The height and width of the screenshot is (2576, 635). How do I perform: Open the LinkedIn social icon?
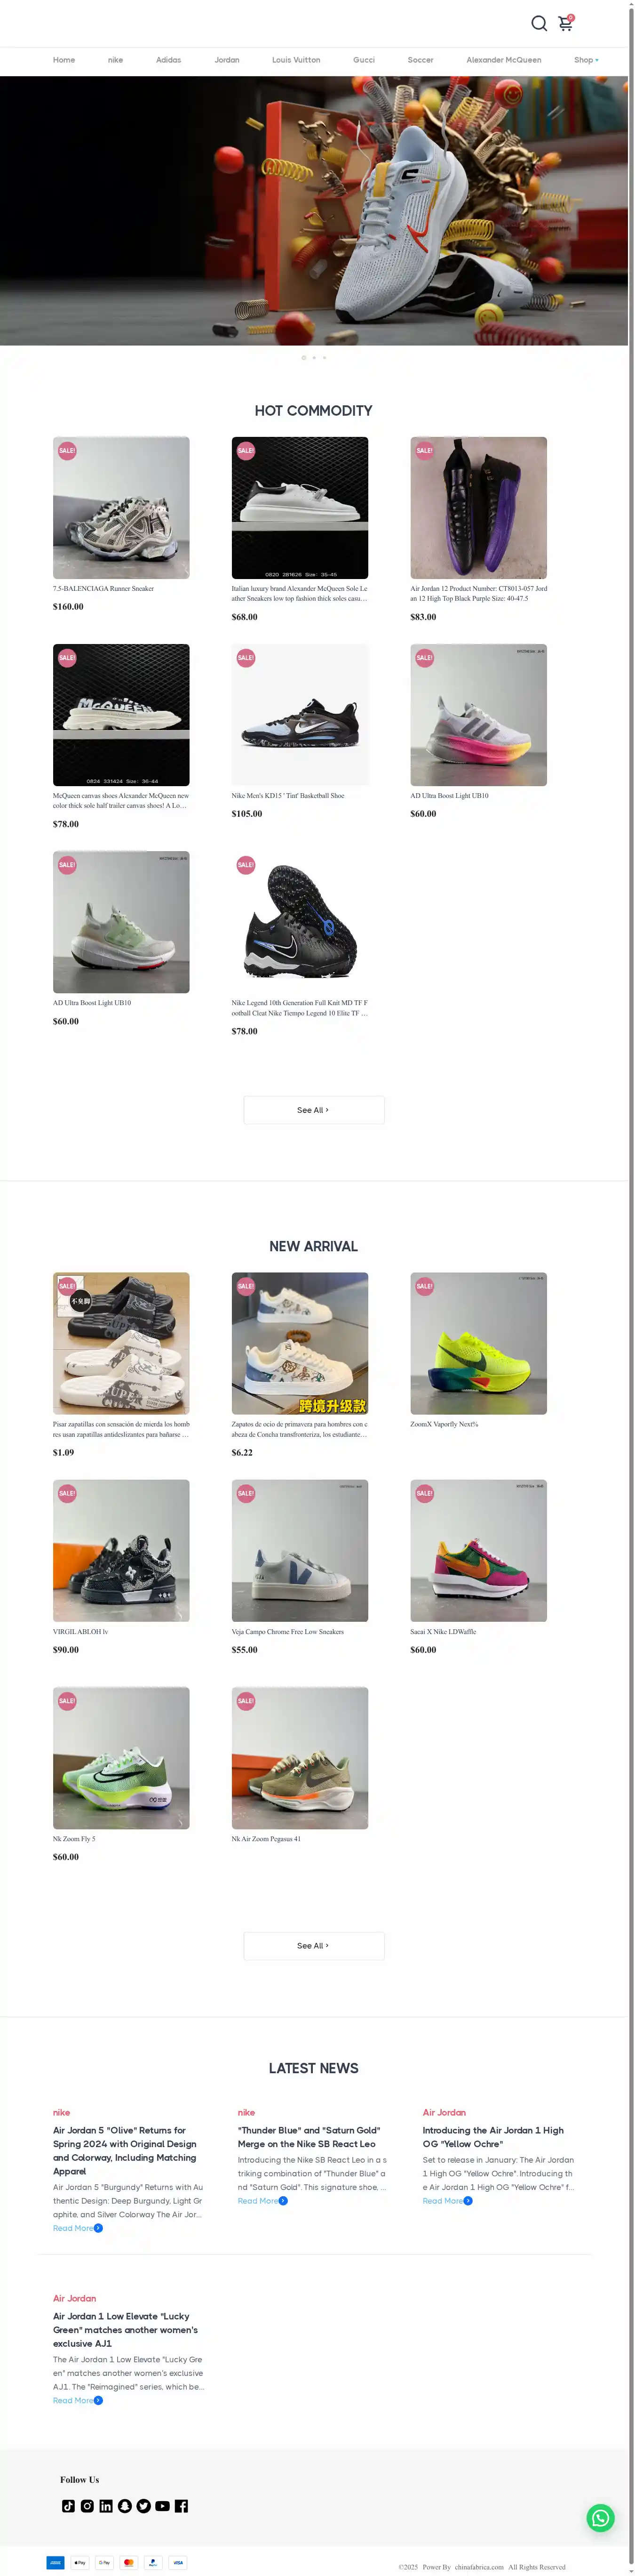(x=106, y=2505)
